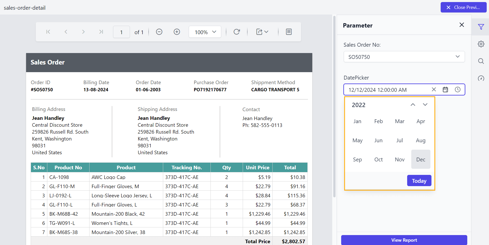
Task: Go to the next page
Action: click(83, 32)
